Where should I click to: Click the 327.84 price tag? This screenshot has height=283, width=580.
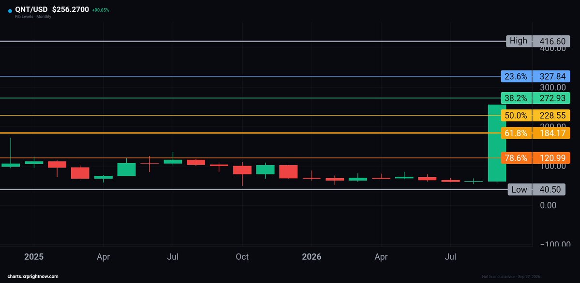(x=551, y=76)
